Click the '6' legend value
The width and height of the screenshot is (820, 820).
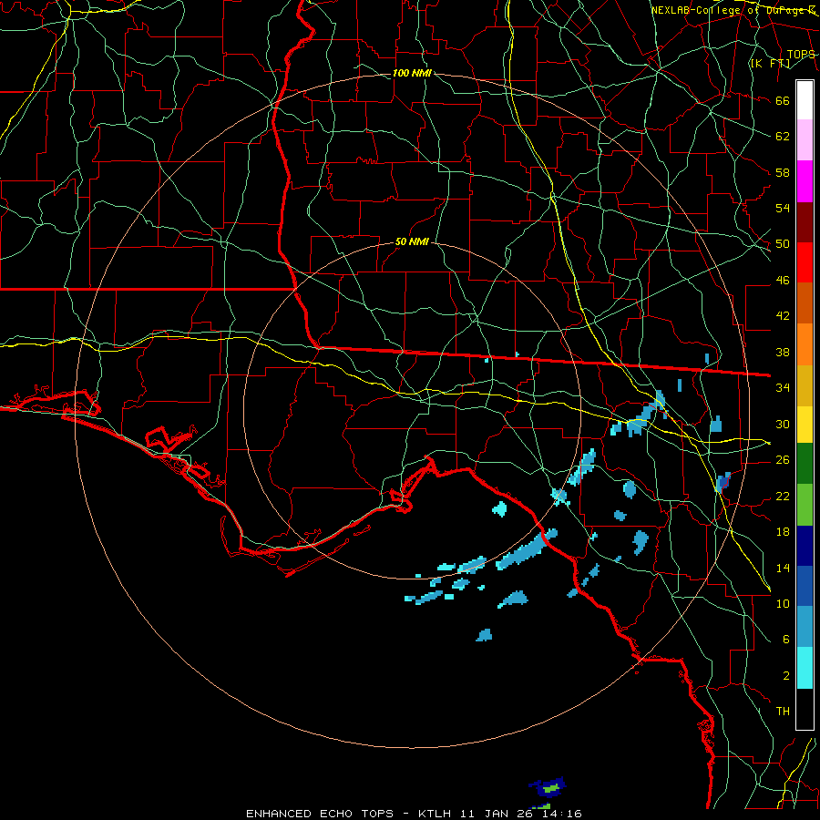tap(786, 640)
